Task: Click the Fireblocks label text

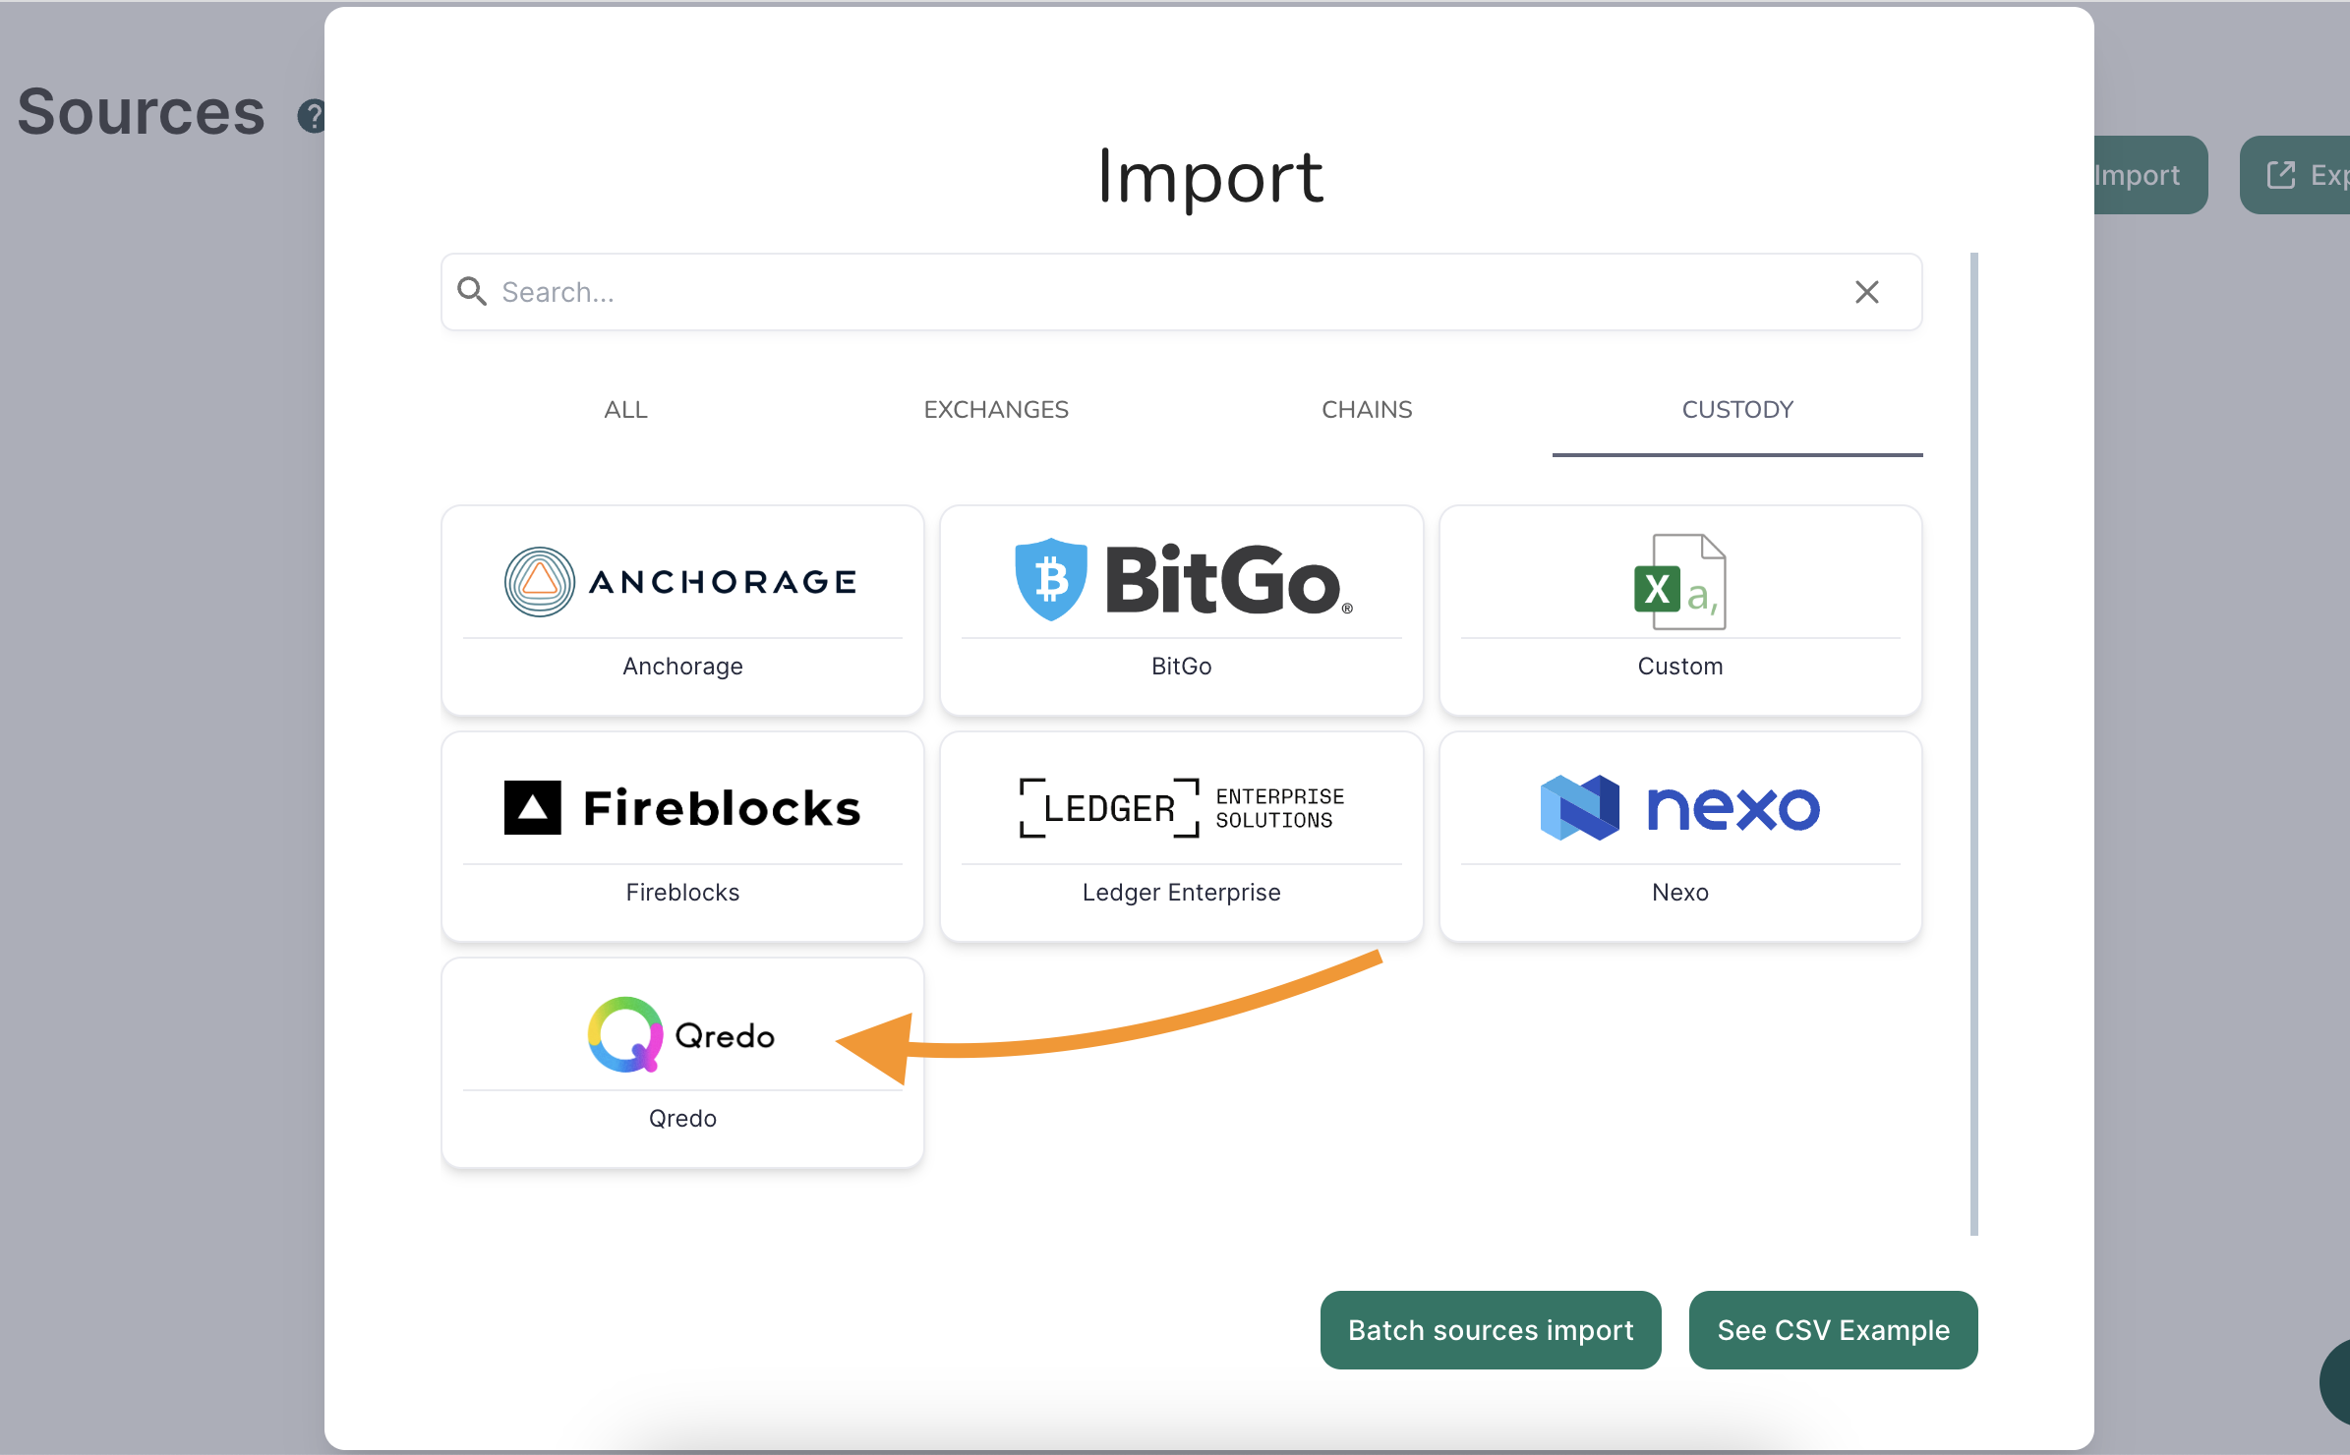Action: (682, 893)
